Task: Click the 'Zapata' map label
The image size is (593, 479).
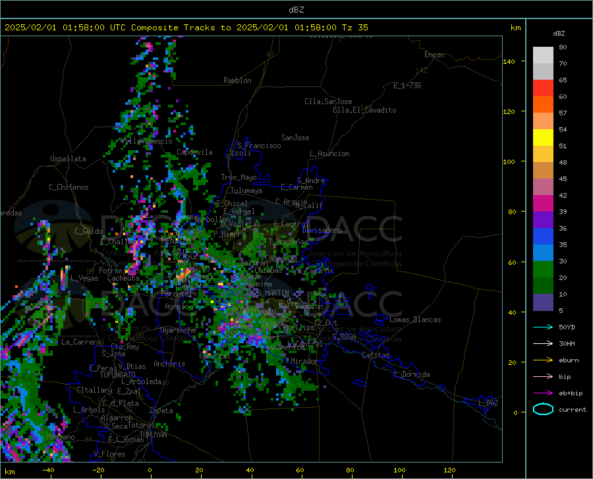Action: 161,410
